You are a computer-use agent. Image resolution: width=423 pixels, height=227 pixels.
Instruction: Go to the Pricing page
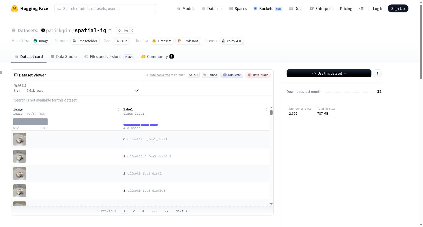pos(346,8)
